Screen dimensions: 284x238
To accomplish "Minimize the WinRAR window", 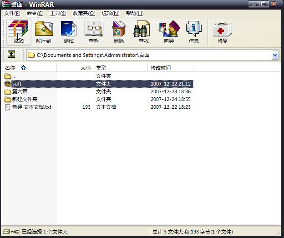I will pos(254,4).
